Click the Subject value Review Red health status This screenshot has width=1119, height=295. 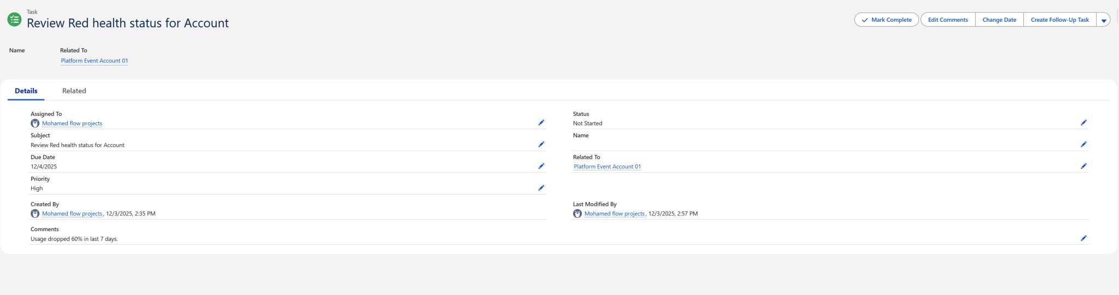coord(78,145)
